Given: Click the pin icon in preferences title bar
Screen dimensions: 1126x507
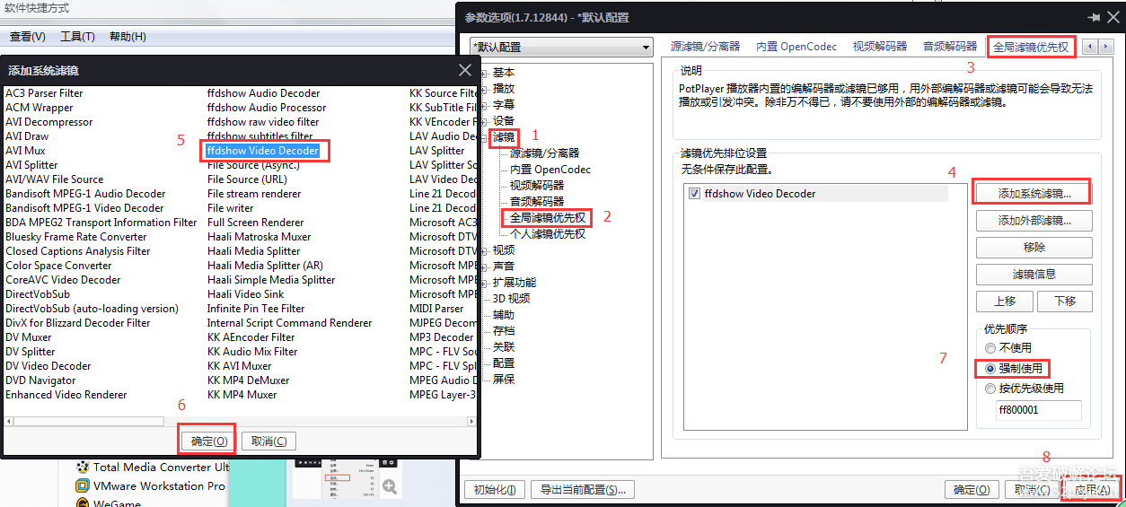Looking at the screenshot, I should click(x=1094, y=17).
